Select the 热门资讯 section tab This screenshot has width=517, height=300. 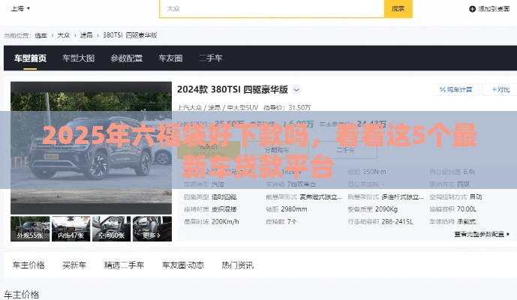click(238, 265)
